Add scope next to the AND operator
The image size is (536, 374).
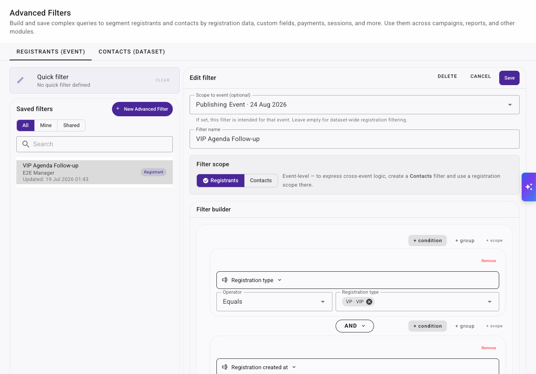click(x=494, y=326)
